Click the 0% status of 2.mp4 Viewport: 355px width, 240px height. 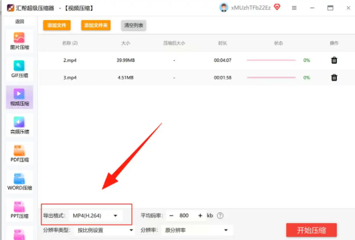306,60
